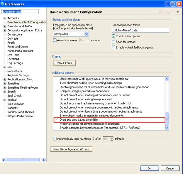Select Contacts in the tree
183x174 pixels.
13,39
